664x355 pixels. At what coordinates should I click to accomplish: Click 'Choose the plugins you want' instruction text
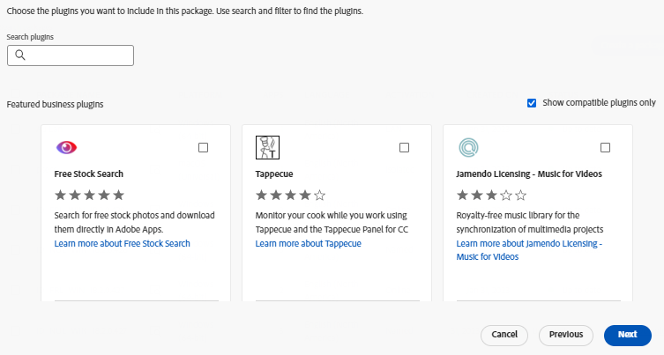184,11
